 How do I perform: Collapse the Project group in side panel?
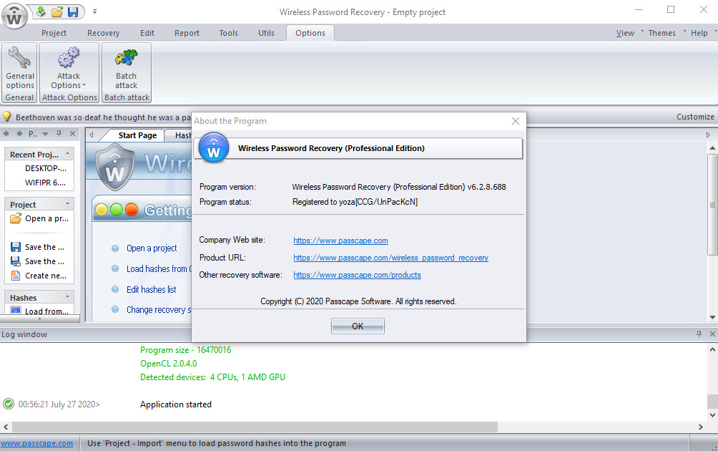pyautogui.click(x=68, y=203)
